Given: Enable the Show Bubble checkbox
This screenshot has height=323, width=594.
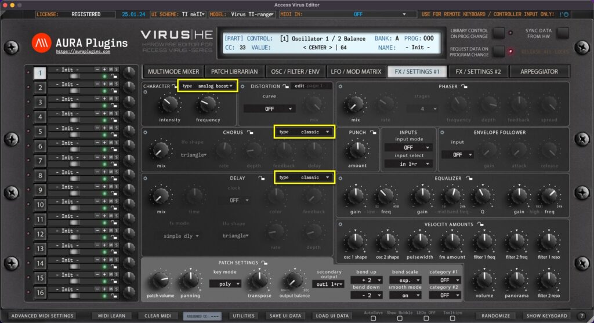Looking at the screenshot, I should [400, 318].
